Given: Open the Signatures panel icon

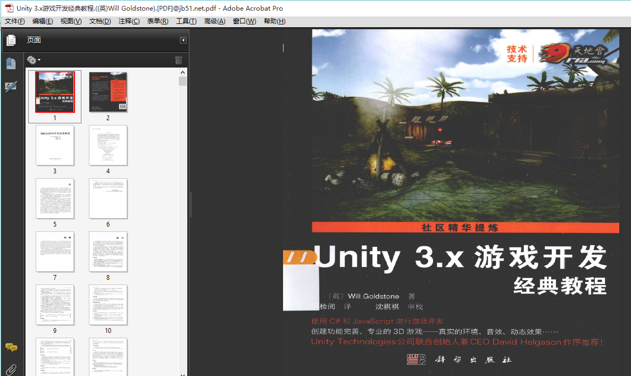Looking at the screenshot, I should click(11, 87).
